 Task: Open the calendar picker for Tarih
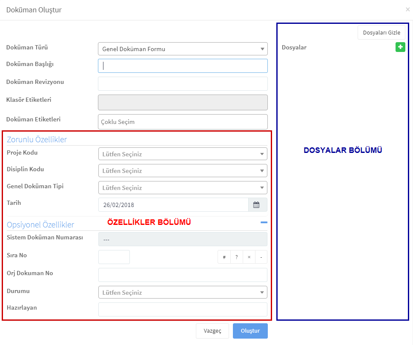point(256,205)
